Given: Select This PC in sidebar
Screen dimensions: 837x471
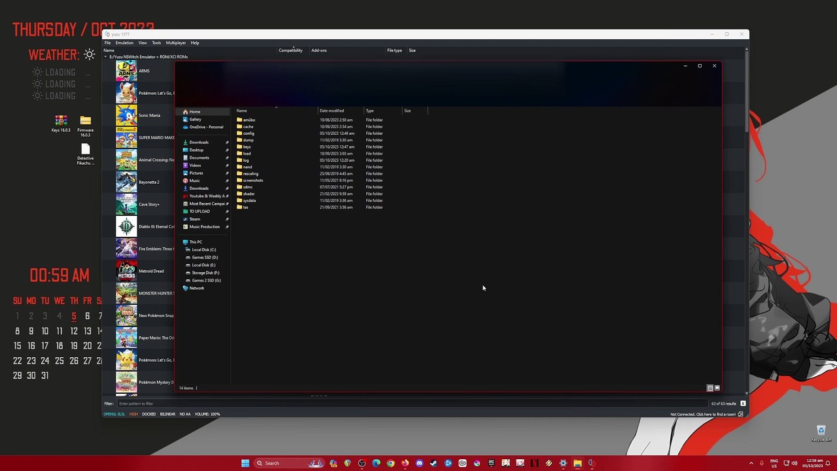Looking at the screenshot, I should (x=196, y=242).
